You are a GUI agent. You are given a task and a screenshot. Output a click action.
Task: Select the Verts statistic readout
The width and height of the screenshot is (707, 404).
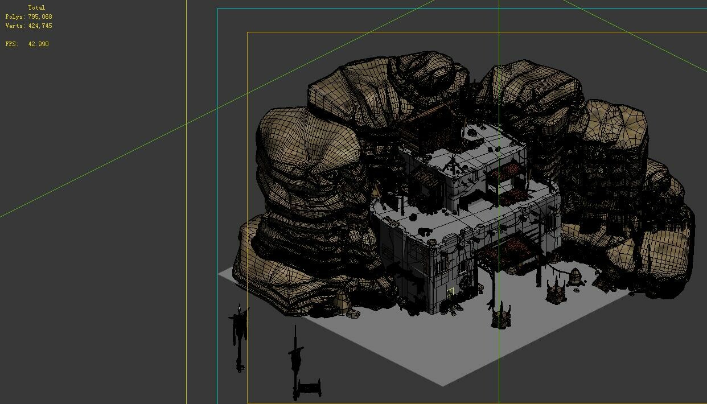coord(27,26)
